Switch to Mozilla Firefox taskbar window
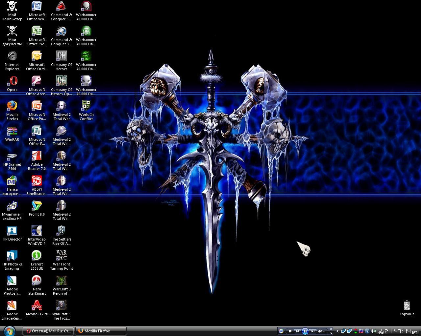Image resolution: width=421 pixels, height=336 pixels. coord(101,331)
